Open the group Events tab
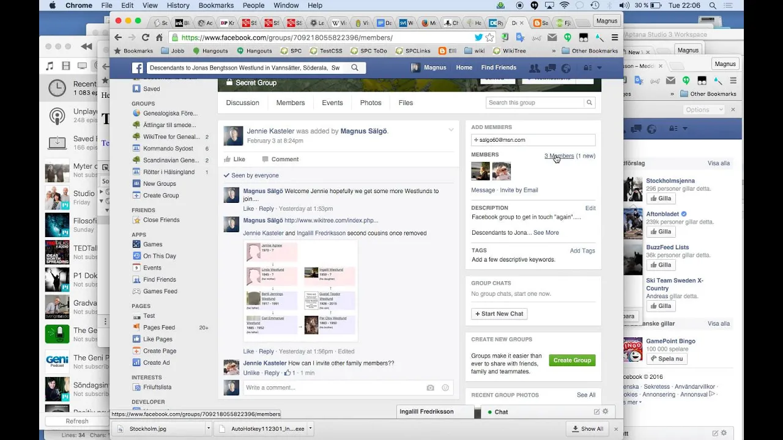This screenshot has height=440, width=783. click(x=332, y=103)
